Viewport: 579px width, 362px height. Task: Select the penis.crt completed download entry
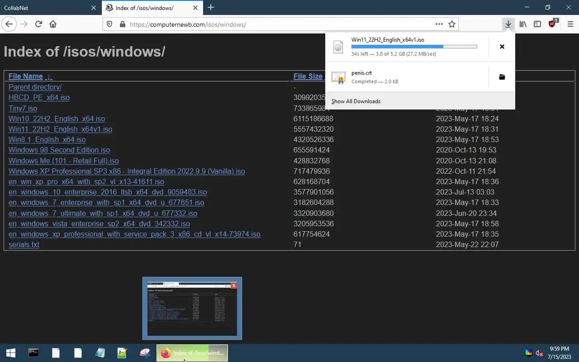click(407, 77)
